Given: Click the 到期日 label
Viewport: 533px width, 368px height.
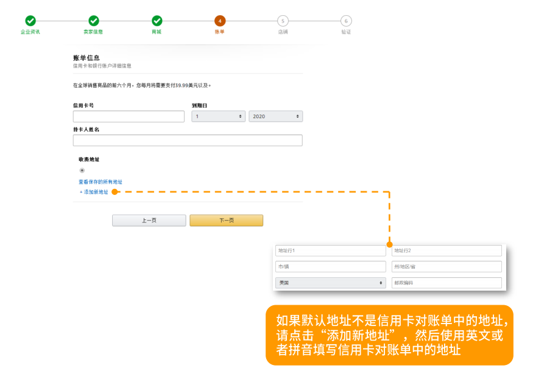Looking at the screenshot, I should point(200,105).
